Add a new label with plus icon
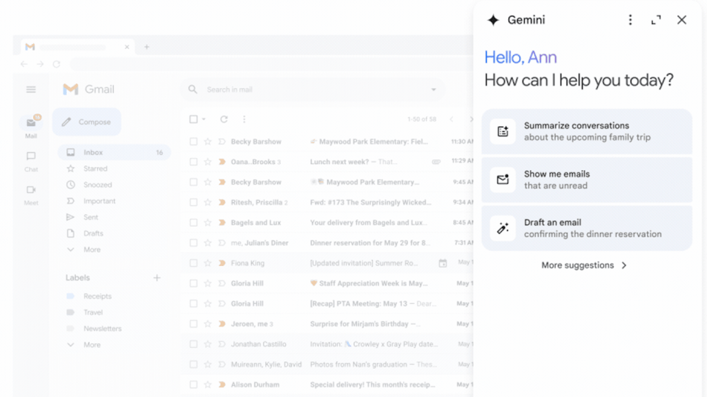The width and height of the screenshot is (707, 397). (x=157, y=278)
